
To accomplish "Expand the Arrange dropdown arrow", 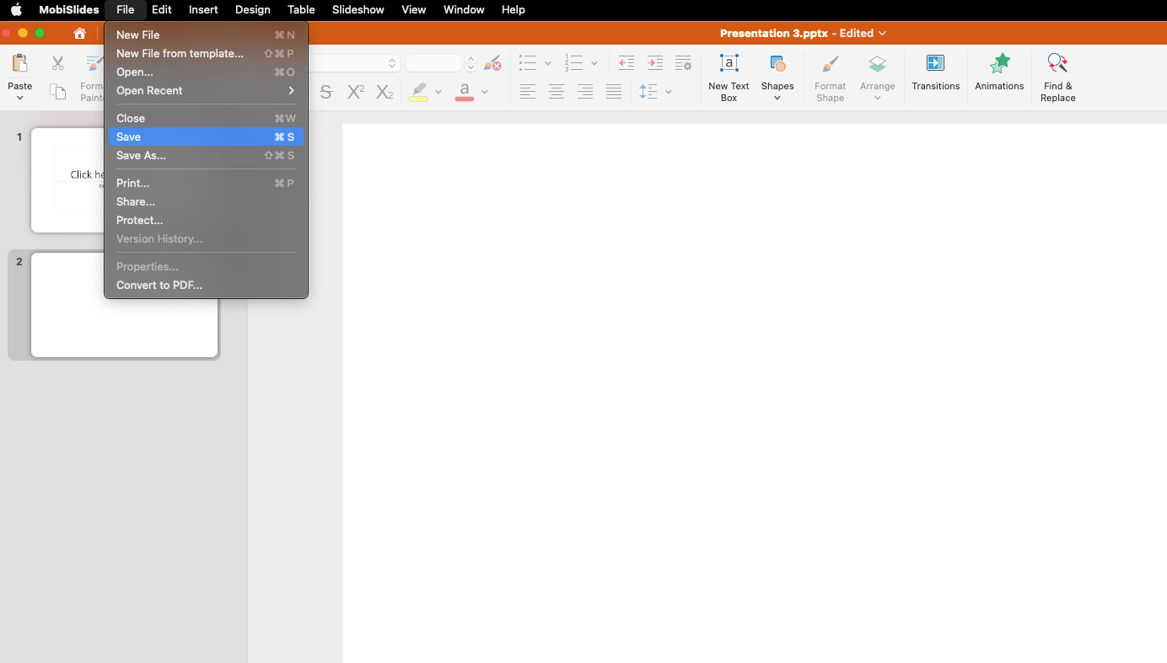I will [878, 99].
